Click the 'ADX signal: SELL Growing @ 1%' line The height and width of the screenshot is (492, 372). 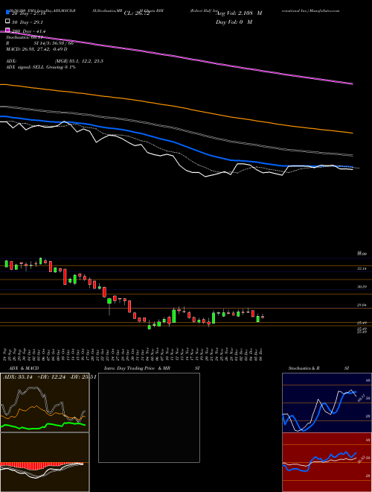[x=41, y=67]
